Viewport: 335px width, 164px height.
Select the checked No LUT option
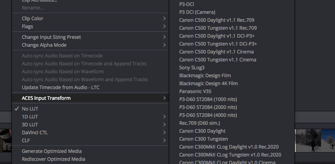click(30, 109)
